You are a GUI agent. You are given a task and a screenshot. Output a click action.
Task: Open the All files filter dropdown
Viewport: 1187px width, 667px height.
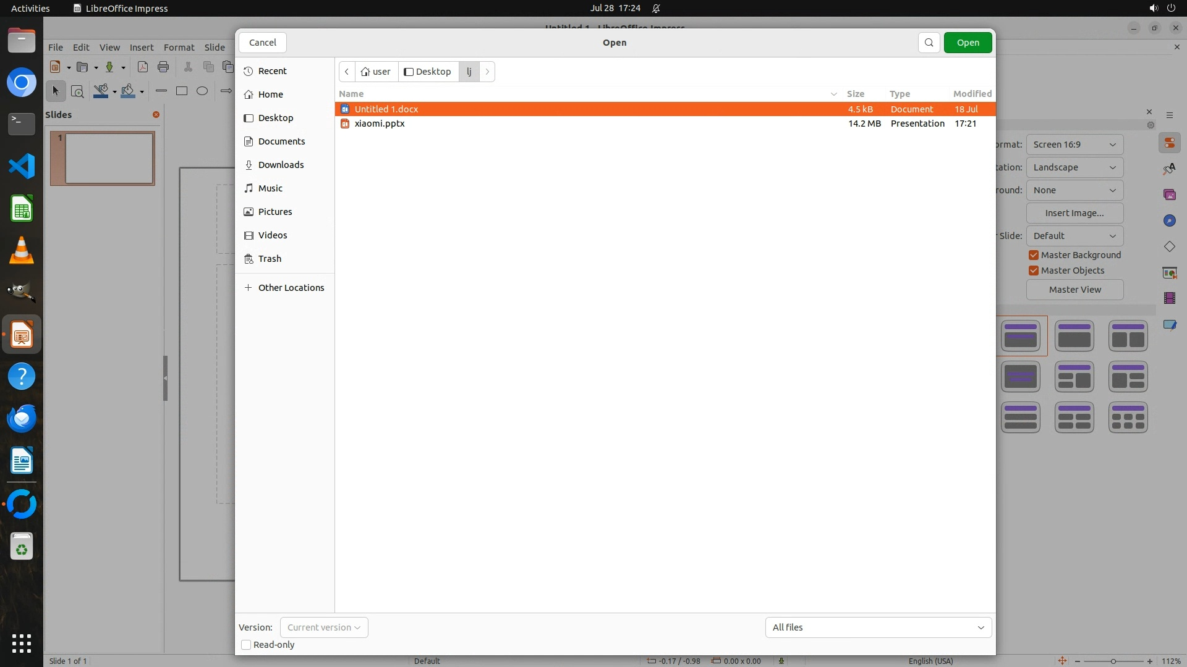[x=878, y=627]
